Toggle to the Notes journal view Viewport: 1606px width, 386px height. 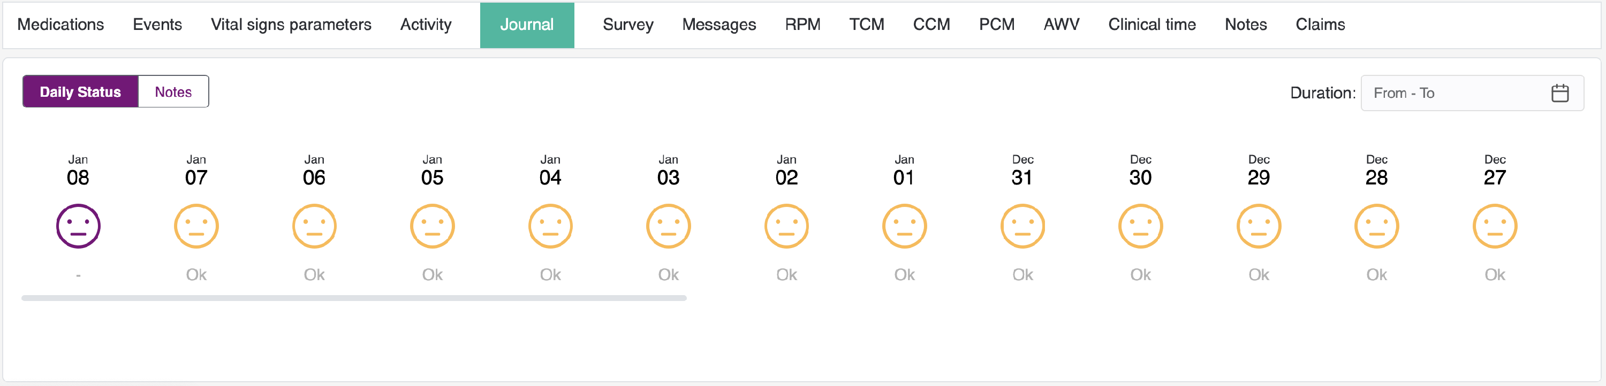173,92
